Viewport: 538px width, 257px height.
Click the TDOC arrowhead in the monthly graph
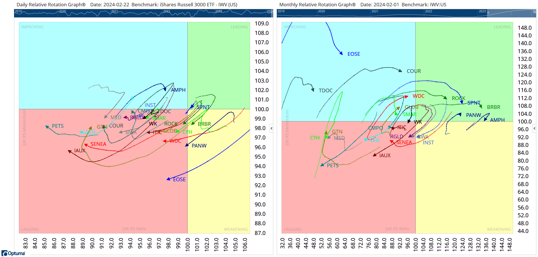(313, 90)
